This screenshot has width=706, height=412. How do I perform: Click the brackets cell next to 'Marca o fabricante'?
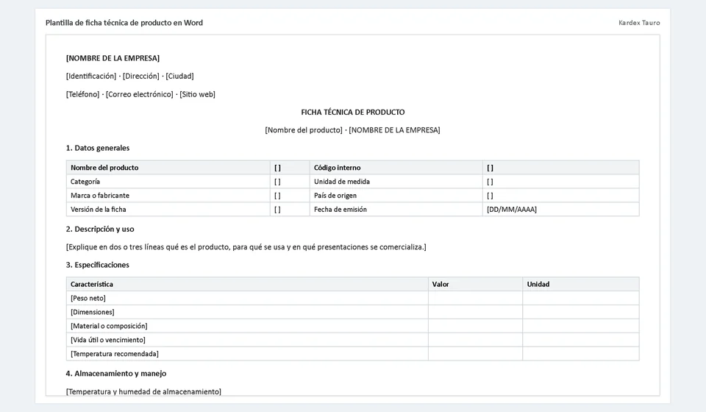pos(290,196)
